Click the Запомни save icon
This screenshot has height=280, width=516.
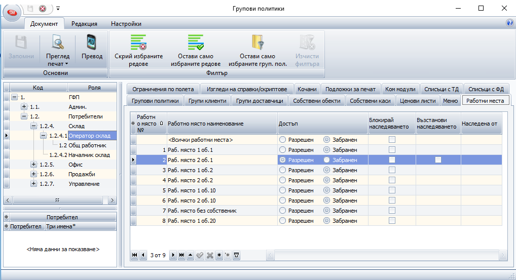click(x=21, y=43)
